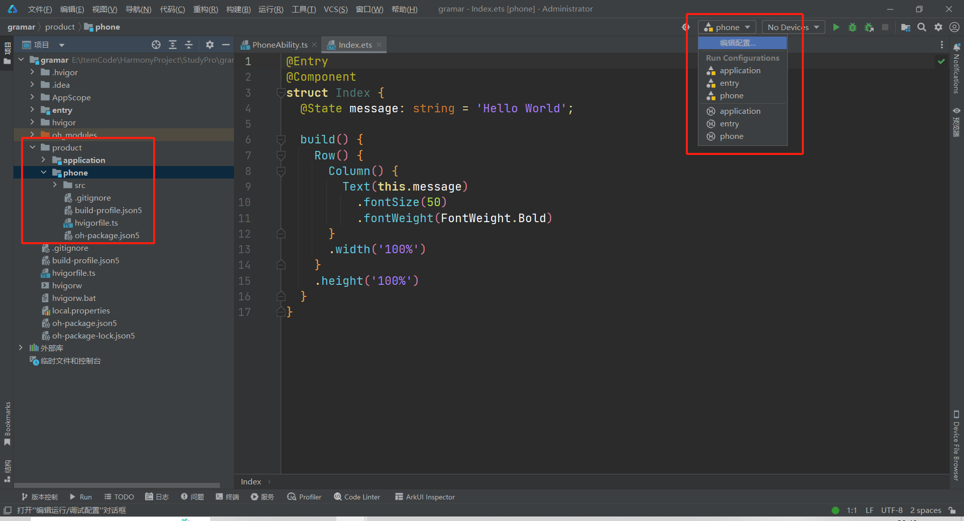This screenshot has height=521, width=964.
Task: Click the gramar breadcrumb in navigation bar
Action: pyautogui.click(x=21, y=27)
